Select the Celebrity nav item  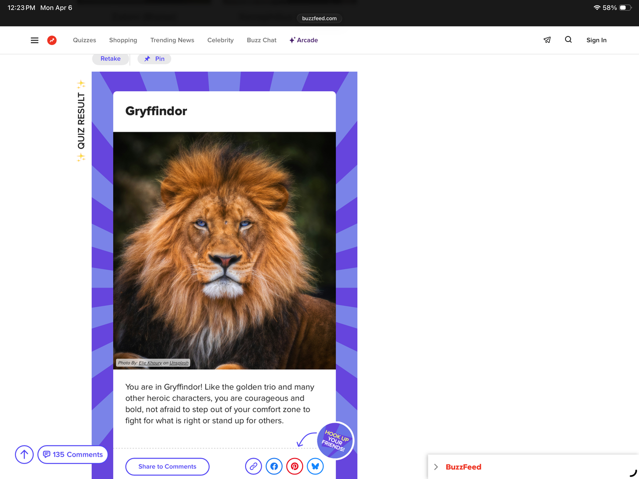tap(221, 40)
